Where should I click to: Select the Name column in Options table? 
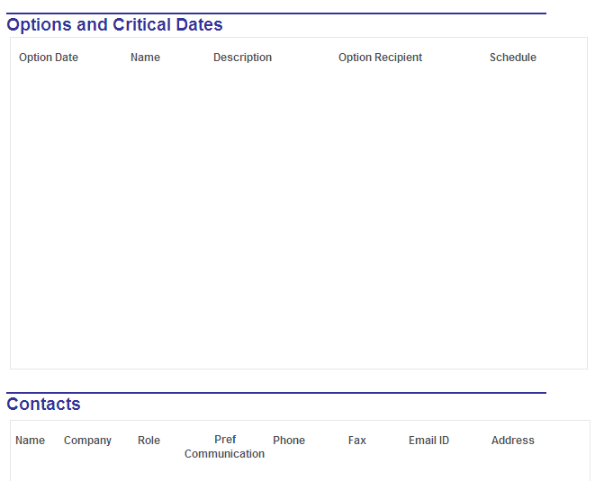click(145, 58)
